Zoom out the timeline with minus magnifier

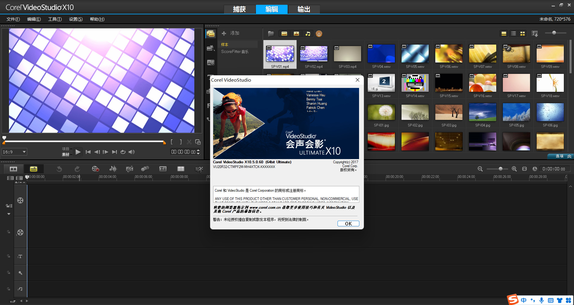click(480, 169)
